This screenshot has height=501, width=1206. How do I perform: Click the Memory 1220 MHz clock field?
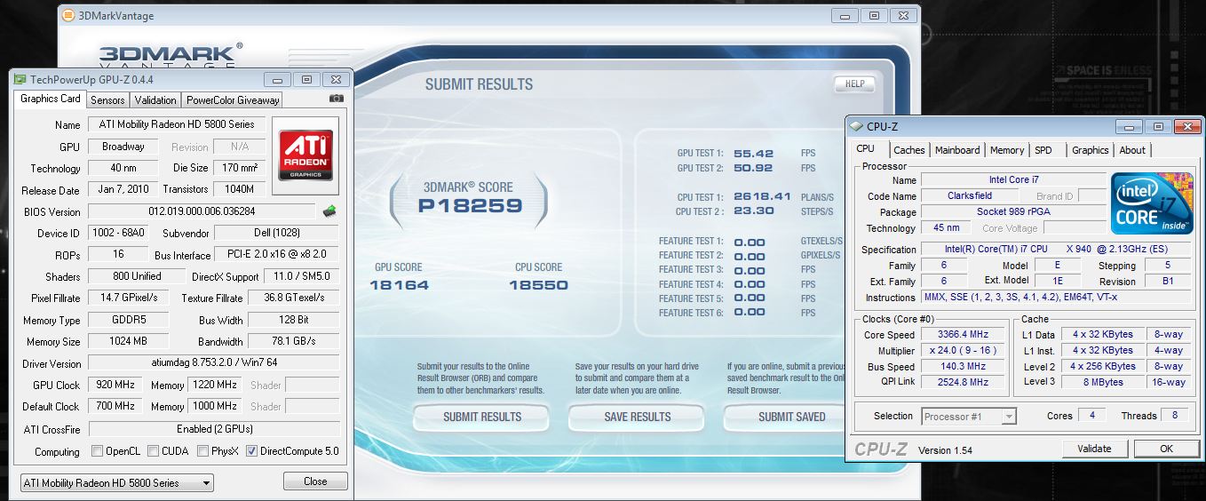click(x=213, y=386)
